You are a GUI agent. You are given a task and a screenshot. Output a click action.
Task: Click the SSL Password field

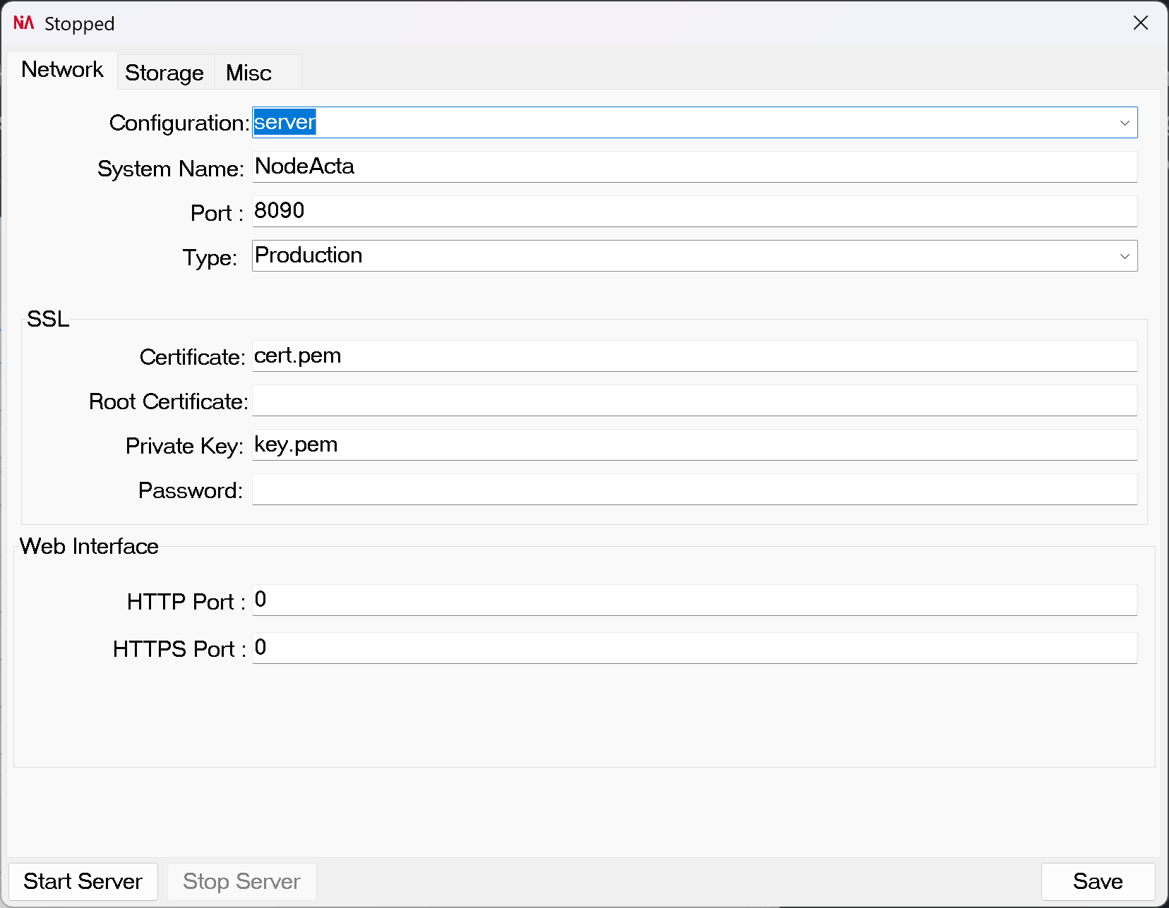point(694,489)
